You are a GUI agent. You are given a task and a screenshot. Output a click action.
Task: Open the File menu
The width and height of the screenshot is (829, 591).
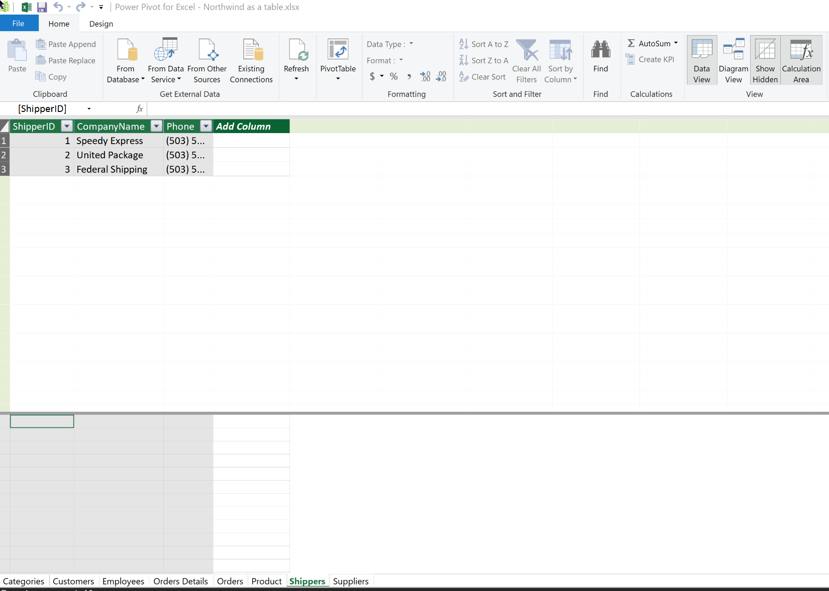point(19,24)
